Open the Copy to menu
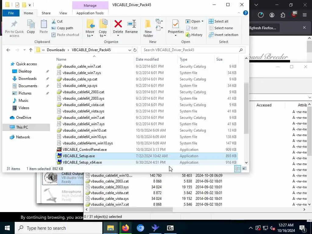Image resolution: width=312 pixels, height=234 pixels. [103, 28]
